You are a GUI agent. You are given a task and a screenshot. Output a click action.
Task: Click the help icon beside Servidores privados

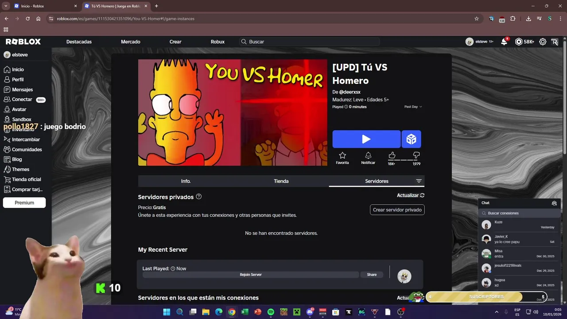point(199,197)
